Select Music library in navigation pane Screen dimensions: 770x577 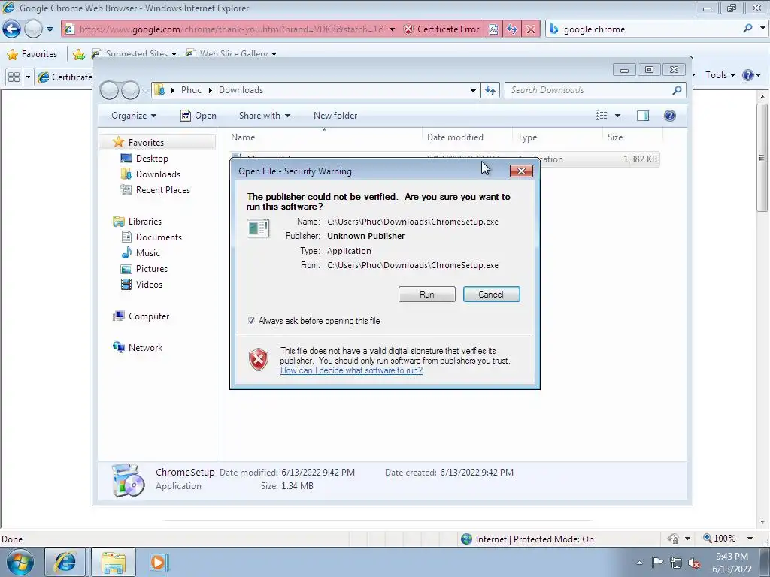tap(147, 253)
